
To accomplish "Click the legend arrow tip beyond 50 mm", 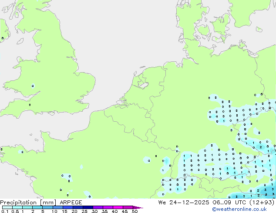I will [138, 207].
